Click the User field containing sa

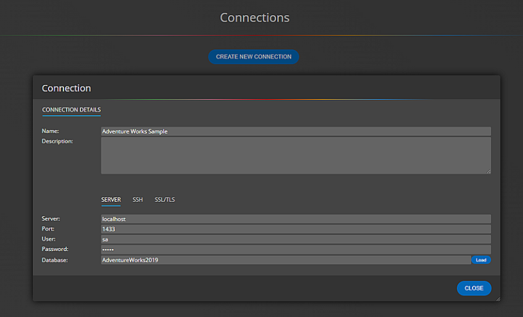[x=296, y=239]
